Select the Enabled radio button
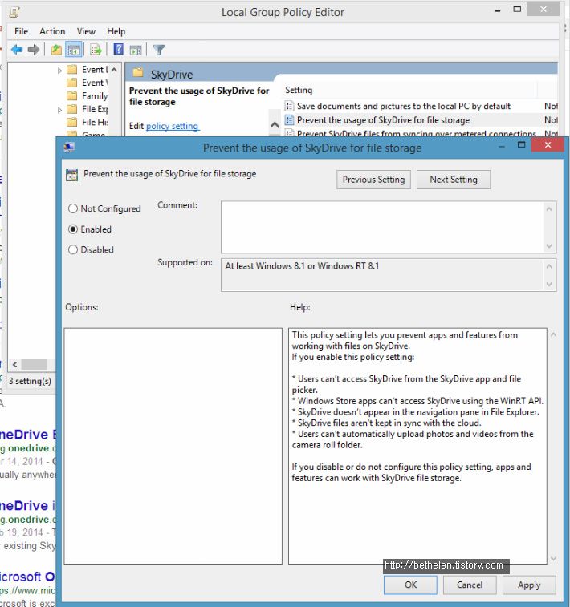Image resolution: width=570 pixels, height=607 pixels. tap(73, 229)
